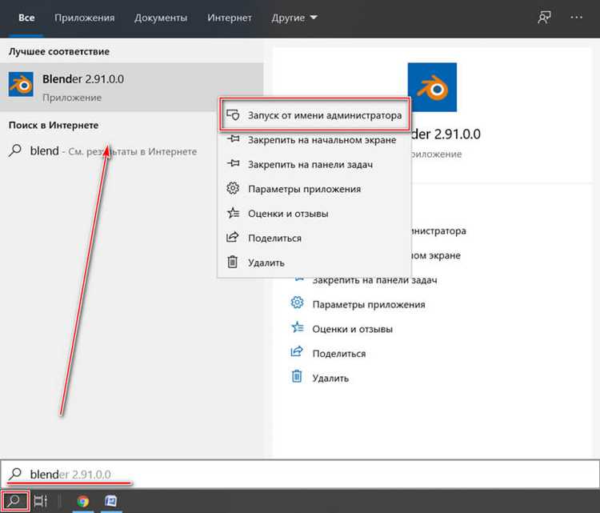Image resolution: width=600 pixels, height=513 pixels.
Task: Click the star icon in context menu
Action: (x=233, y=213)
